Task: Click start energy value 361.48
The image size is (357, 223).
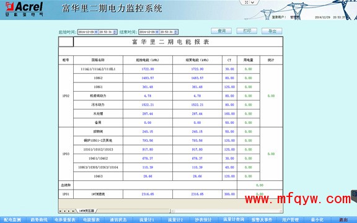Action: click(x=148, y=87)
